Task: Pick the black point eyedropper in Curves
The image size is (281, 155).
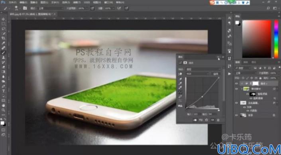Action: (x=180, y=79)
